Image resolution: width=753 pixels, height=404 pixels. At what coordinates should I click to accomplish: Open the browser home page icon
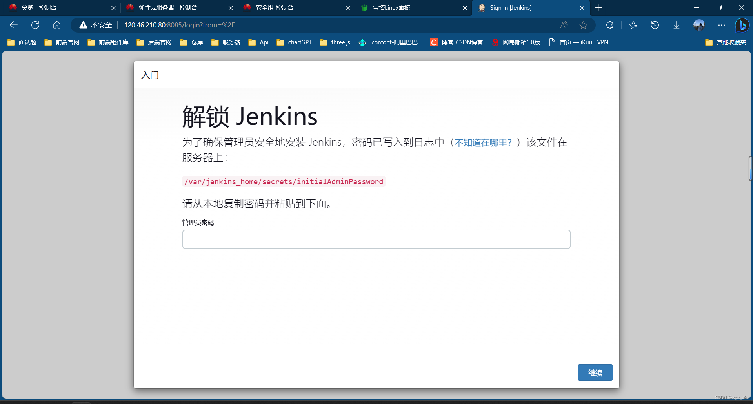pyautogui.click(x=57, y=25)
